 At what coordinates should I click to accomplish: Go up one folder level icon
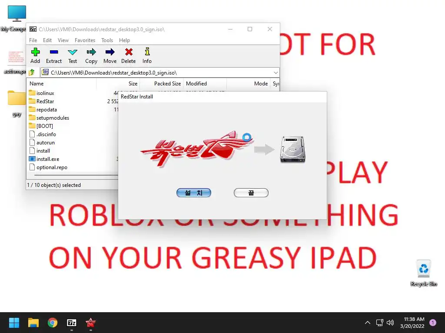tap(32, 72)
